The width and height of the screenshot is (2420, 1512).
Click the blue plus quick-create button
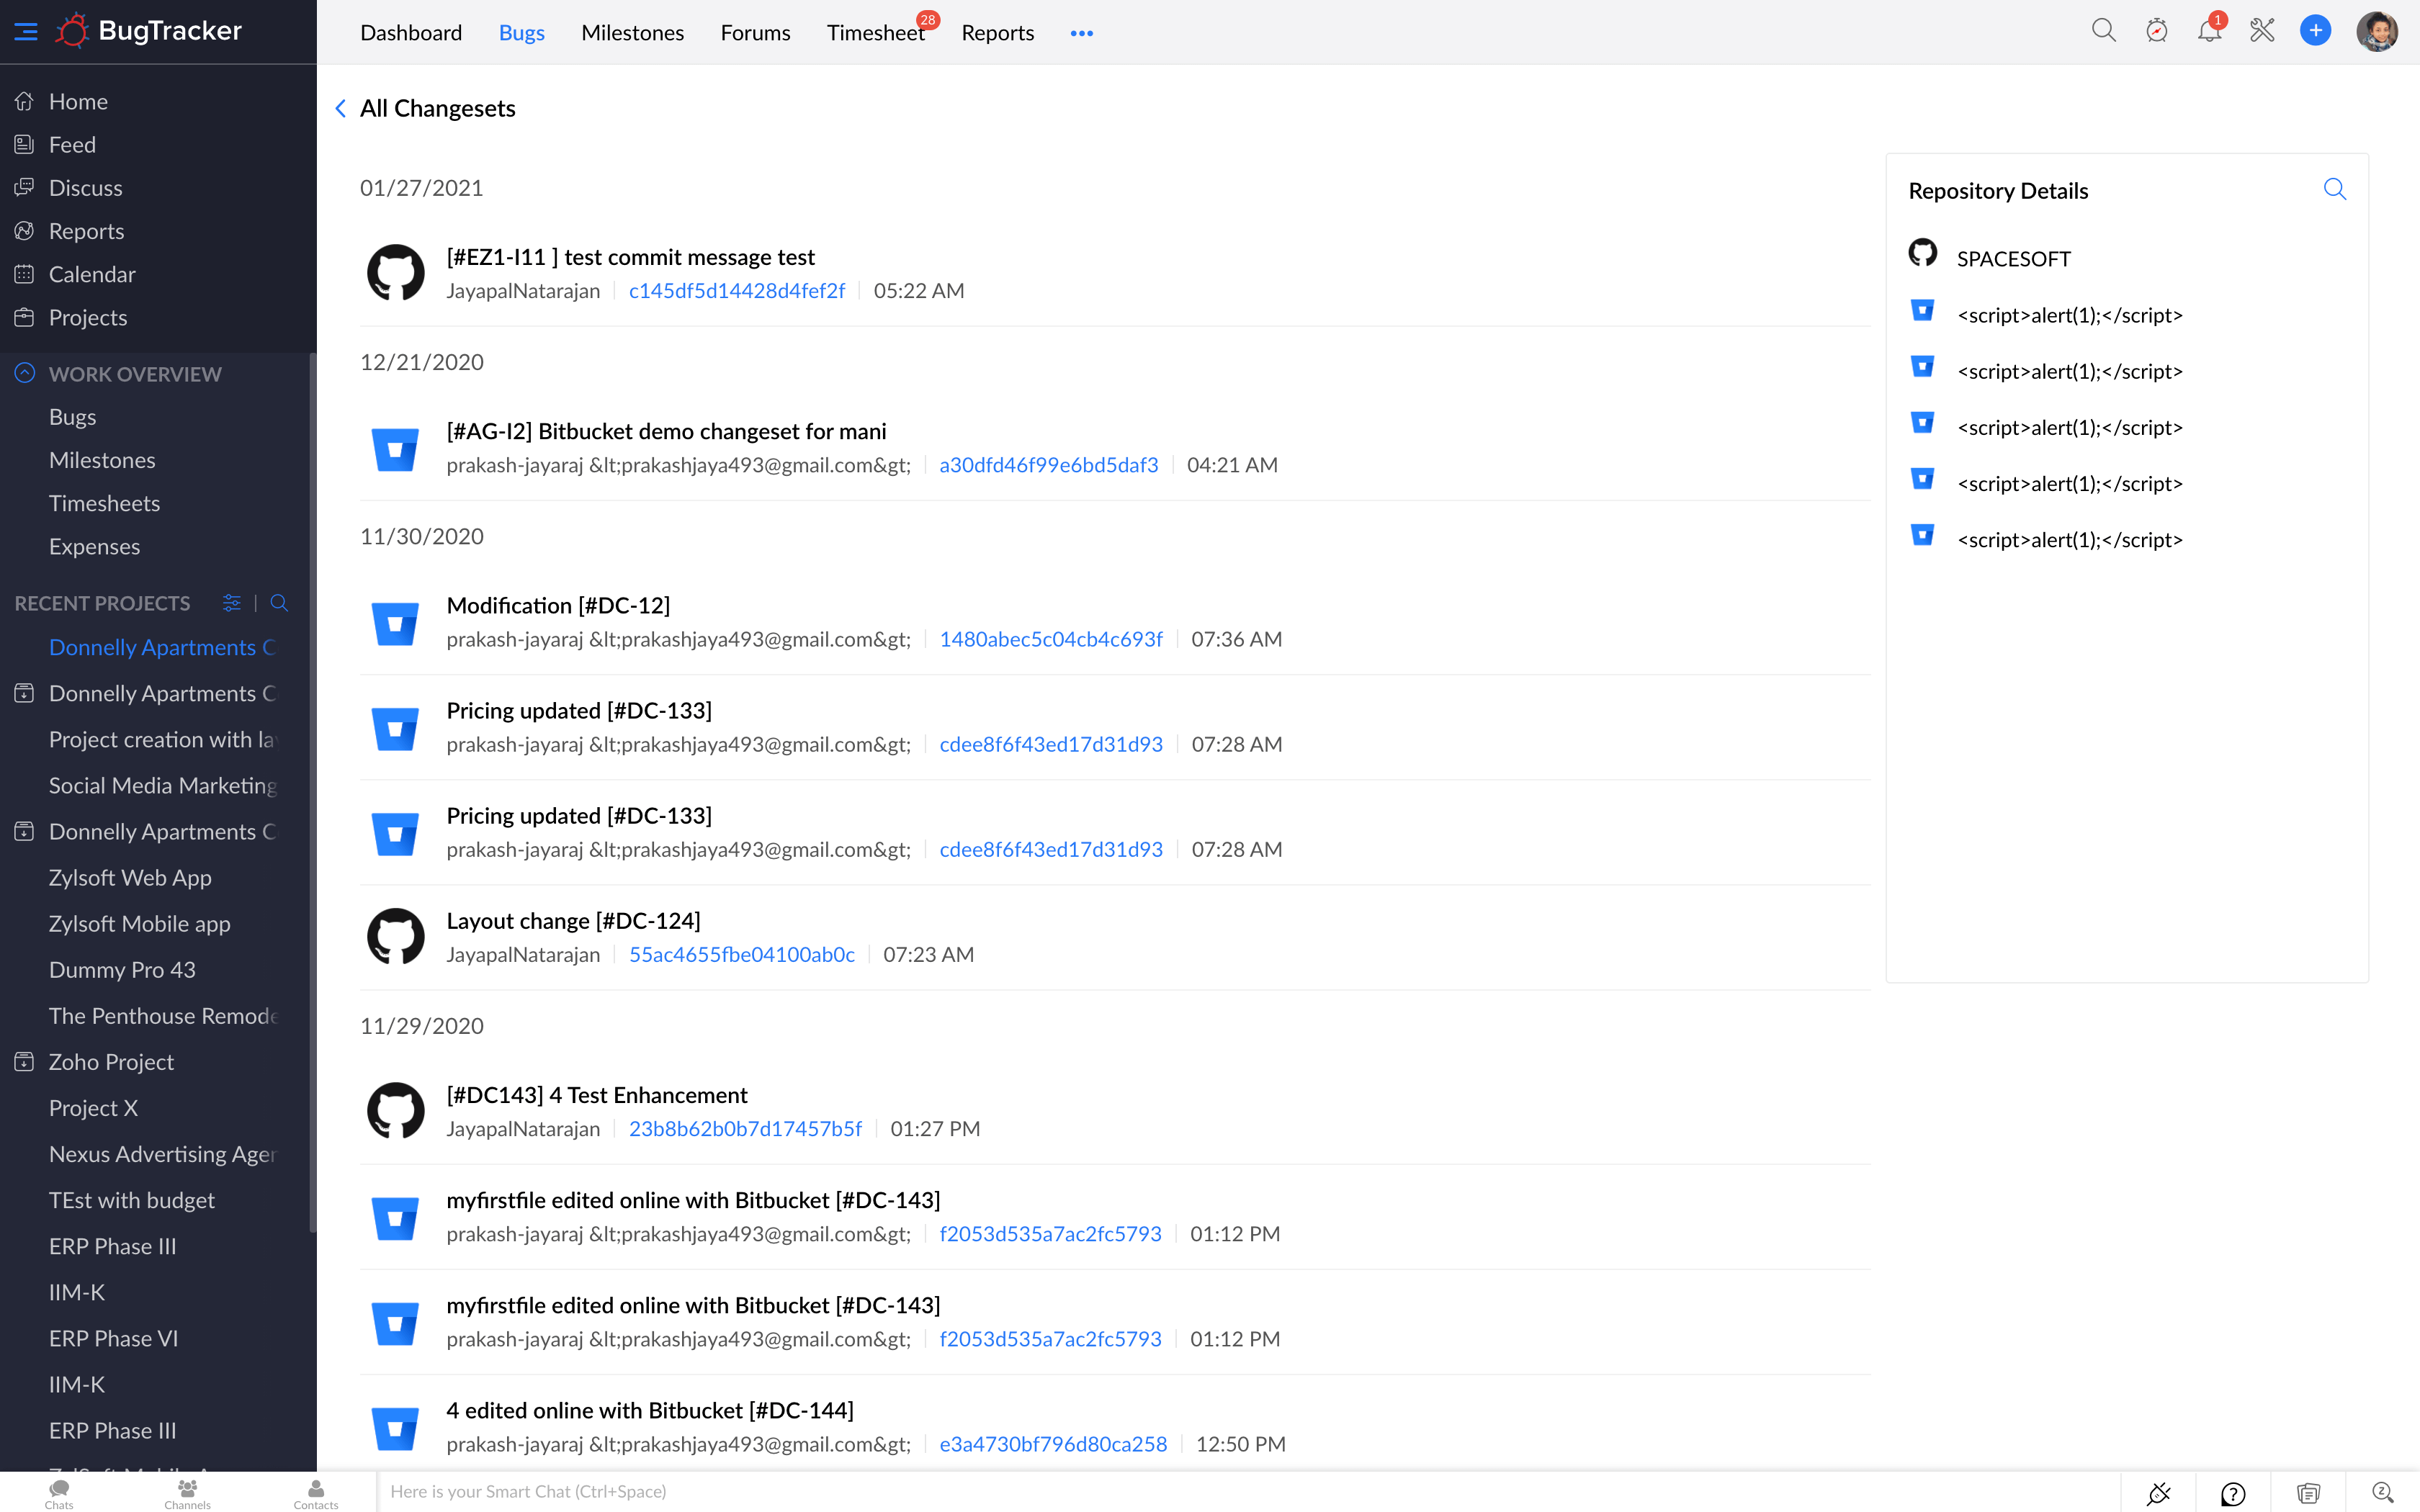[x=2315, y=31]
